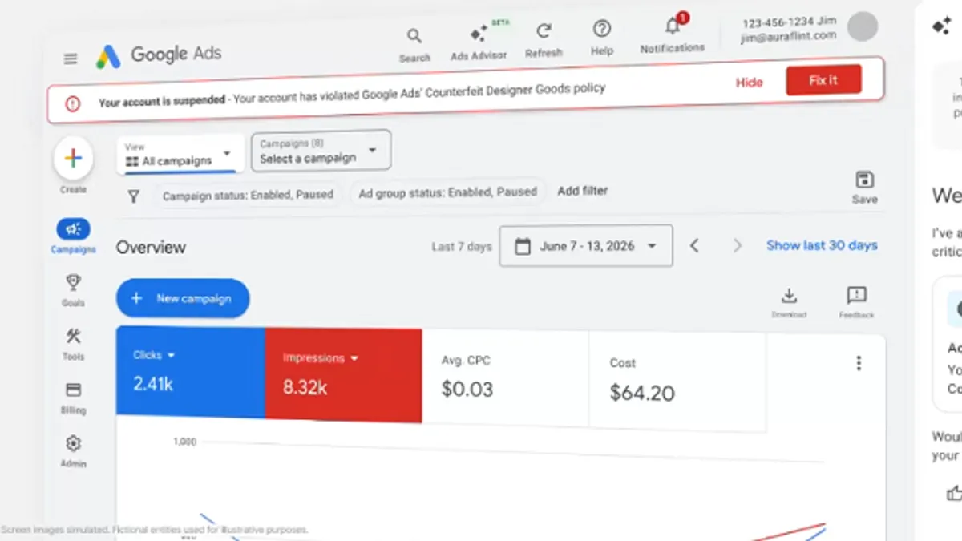Show last 30 days of data

coord(822,245)
